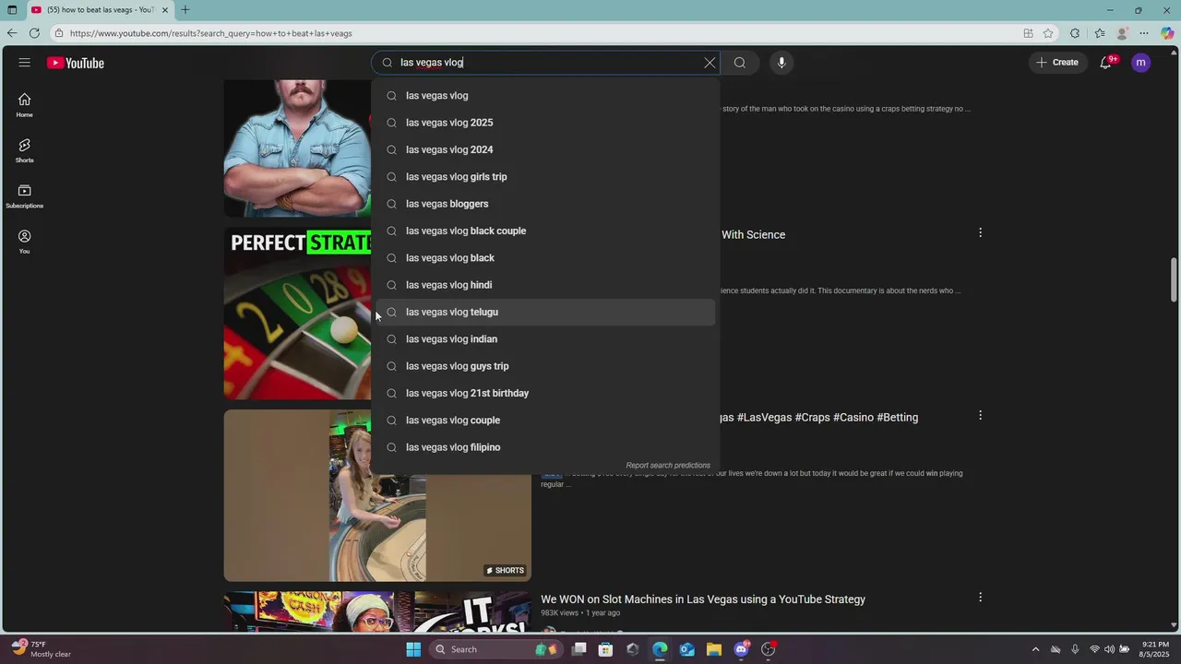Go back in the browser
This screenshot has height=664, width=1181.
11,33
